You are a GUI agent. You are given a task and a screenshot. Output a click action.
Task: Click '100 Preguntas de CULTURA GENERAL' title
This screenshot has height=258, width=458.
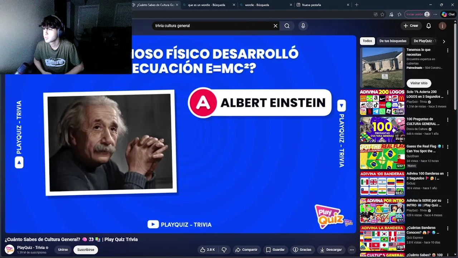click(423, 121)
